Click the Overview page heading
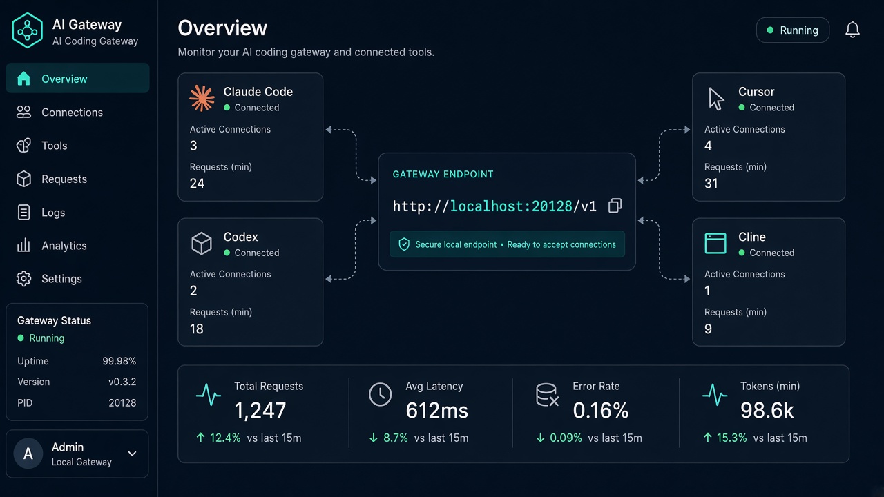Screen dimensions: 884x497 tap(222, 28)
